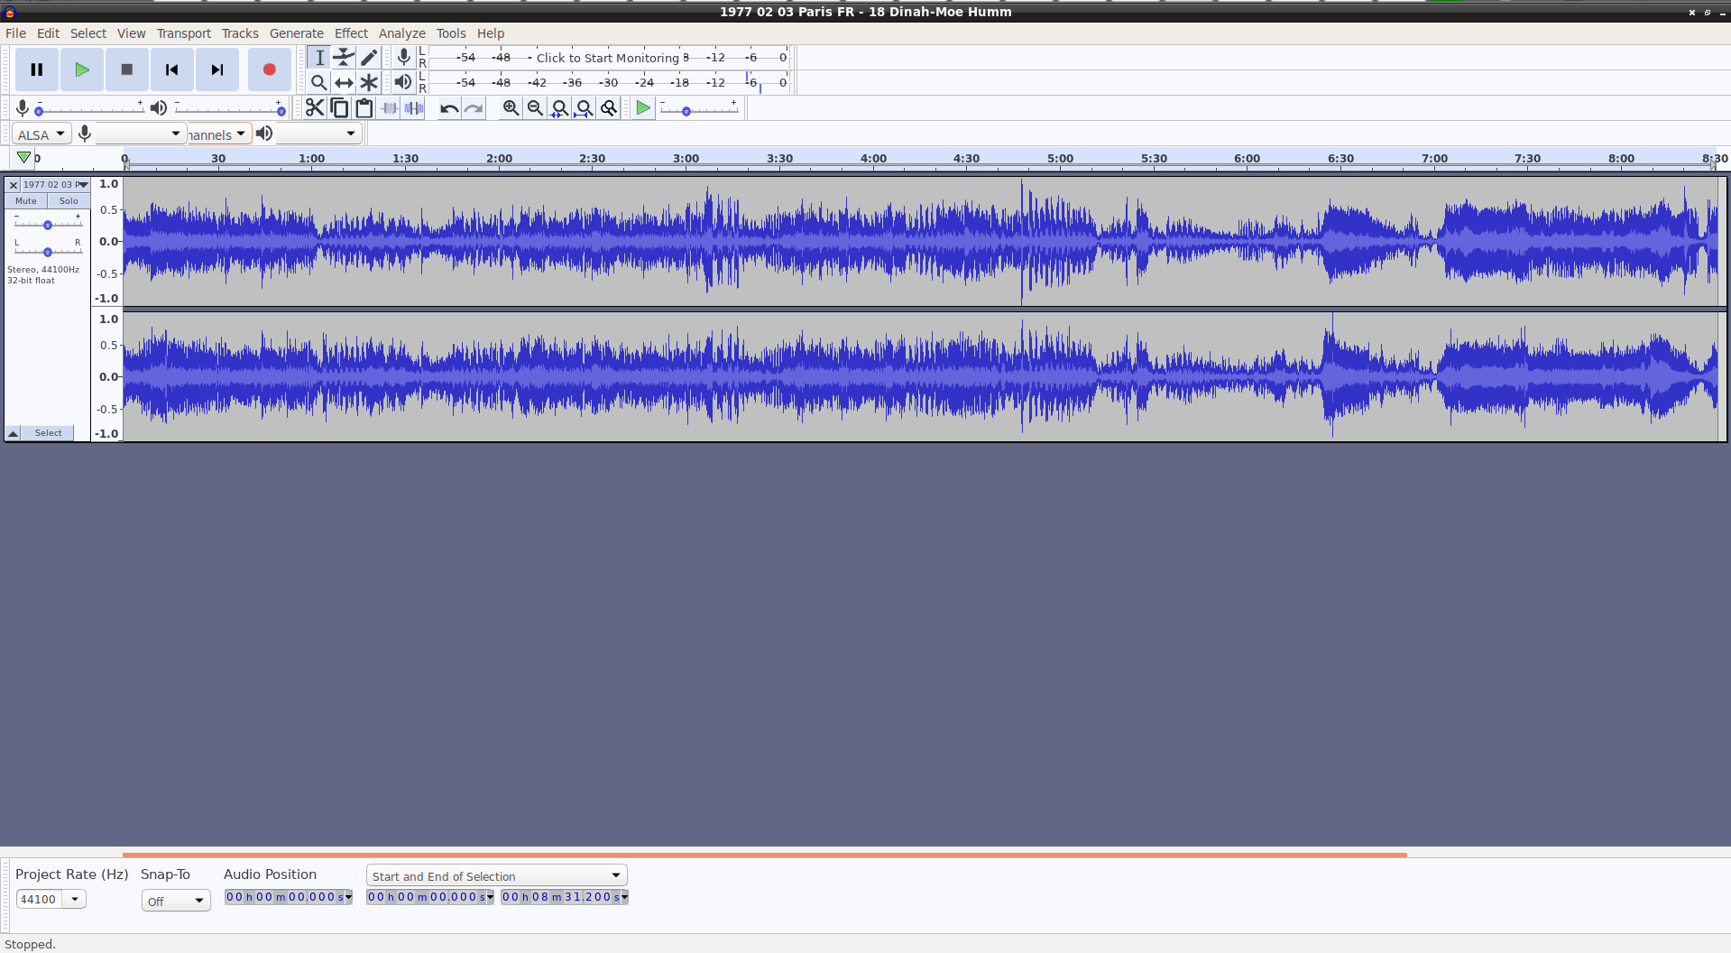The width and height of the screenshot is (1731, 953).
Task: Start recording with the red Record button
Action: [x=269, y=69]
